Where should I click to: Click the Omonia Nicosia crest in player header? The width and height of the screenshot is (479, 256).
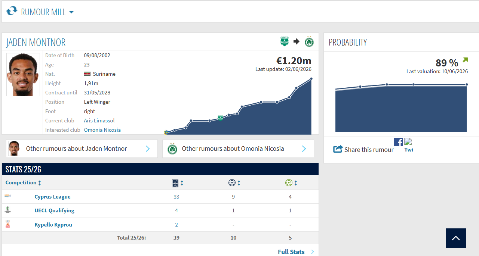click(309, 41)
